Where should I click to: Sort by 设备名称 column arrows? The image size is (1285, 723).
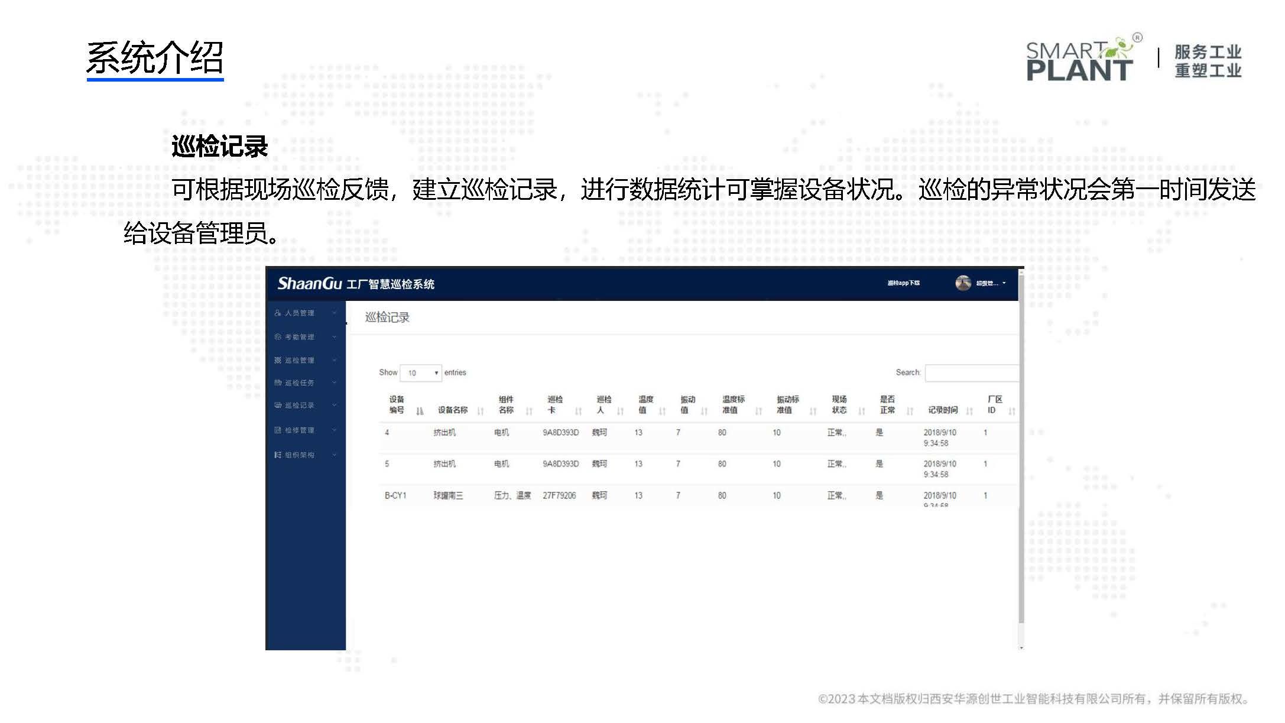[x=481, y=411]
